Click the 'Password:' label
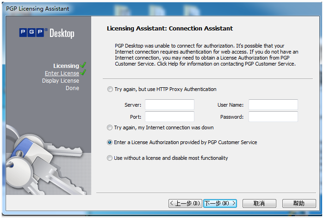324x218 pixels. (x=232, y=117)
